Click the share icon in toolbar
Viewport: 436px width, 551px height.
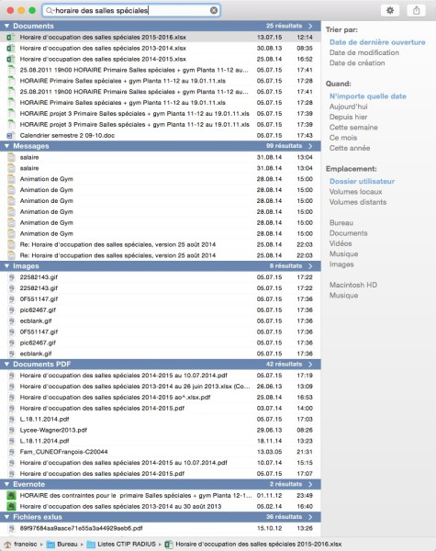tap(417, 10)
